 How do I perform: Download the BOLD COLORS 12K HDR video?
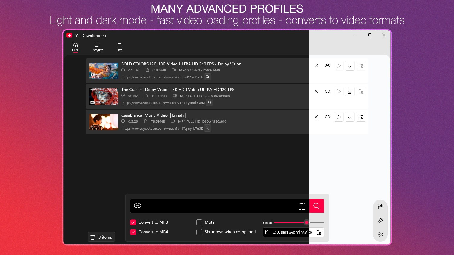350,66
